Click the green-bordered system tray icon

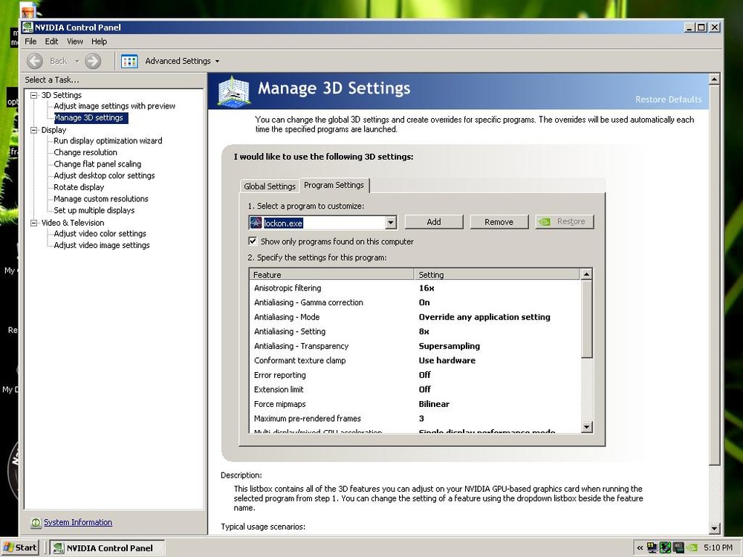coord(665,547)
